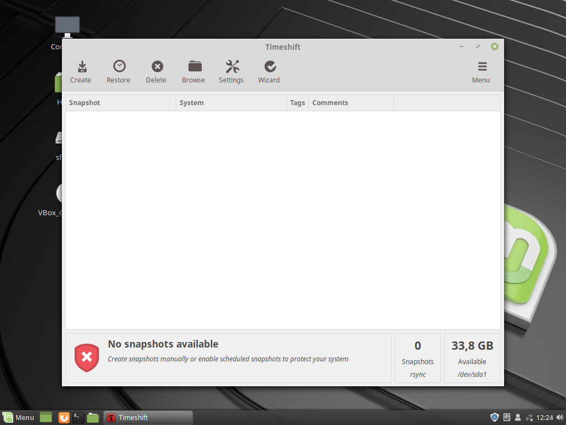Viewport: 566px width, 425px height.
Task: Open the network tray icon
Action: pyautogui.click(x=529, y=417)
